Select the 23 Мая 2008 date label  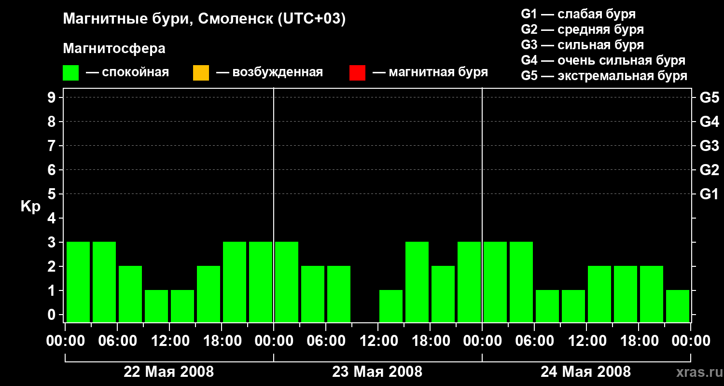(377, 372)
